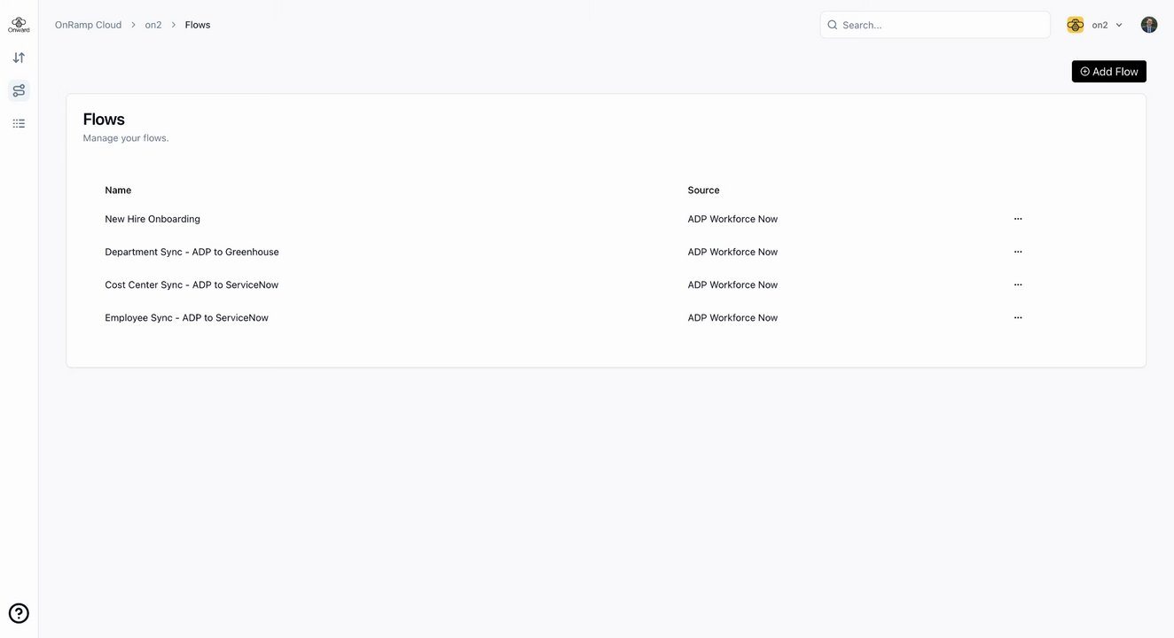Expand the on2 workspace dropdown
The height and width of the screenshot is (638, 1174).
tap(1119, 25)
